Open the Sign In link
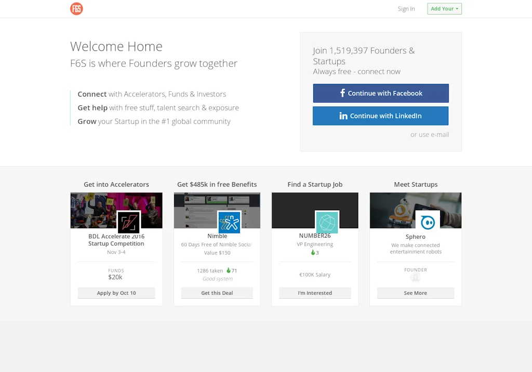 click(x=406, y=9)
